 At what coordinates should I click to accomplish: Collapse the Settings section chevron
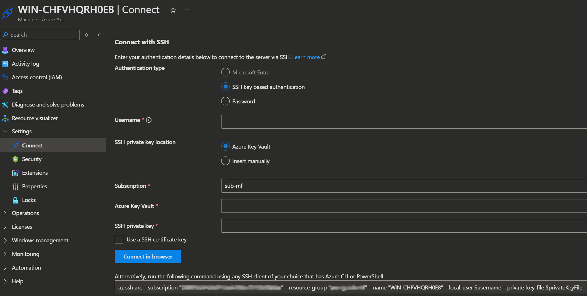(x=5, y=131)
